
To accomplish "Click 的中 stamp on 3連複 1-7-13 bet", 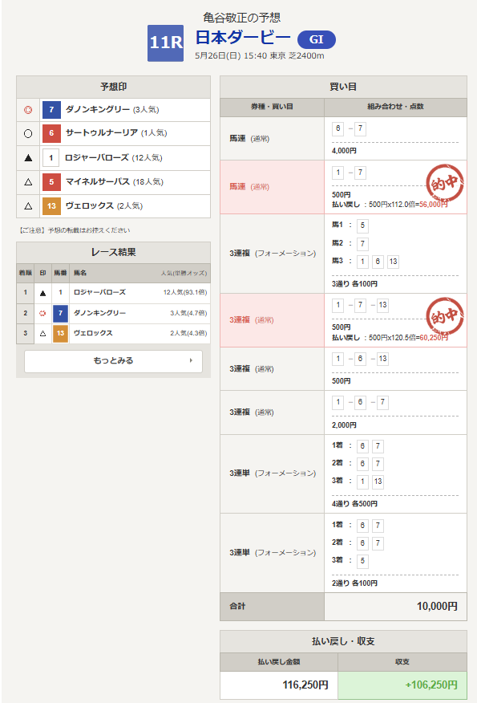I will [445, 316].
